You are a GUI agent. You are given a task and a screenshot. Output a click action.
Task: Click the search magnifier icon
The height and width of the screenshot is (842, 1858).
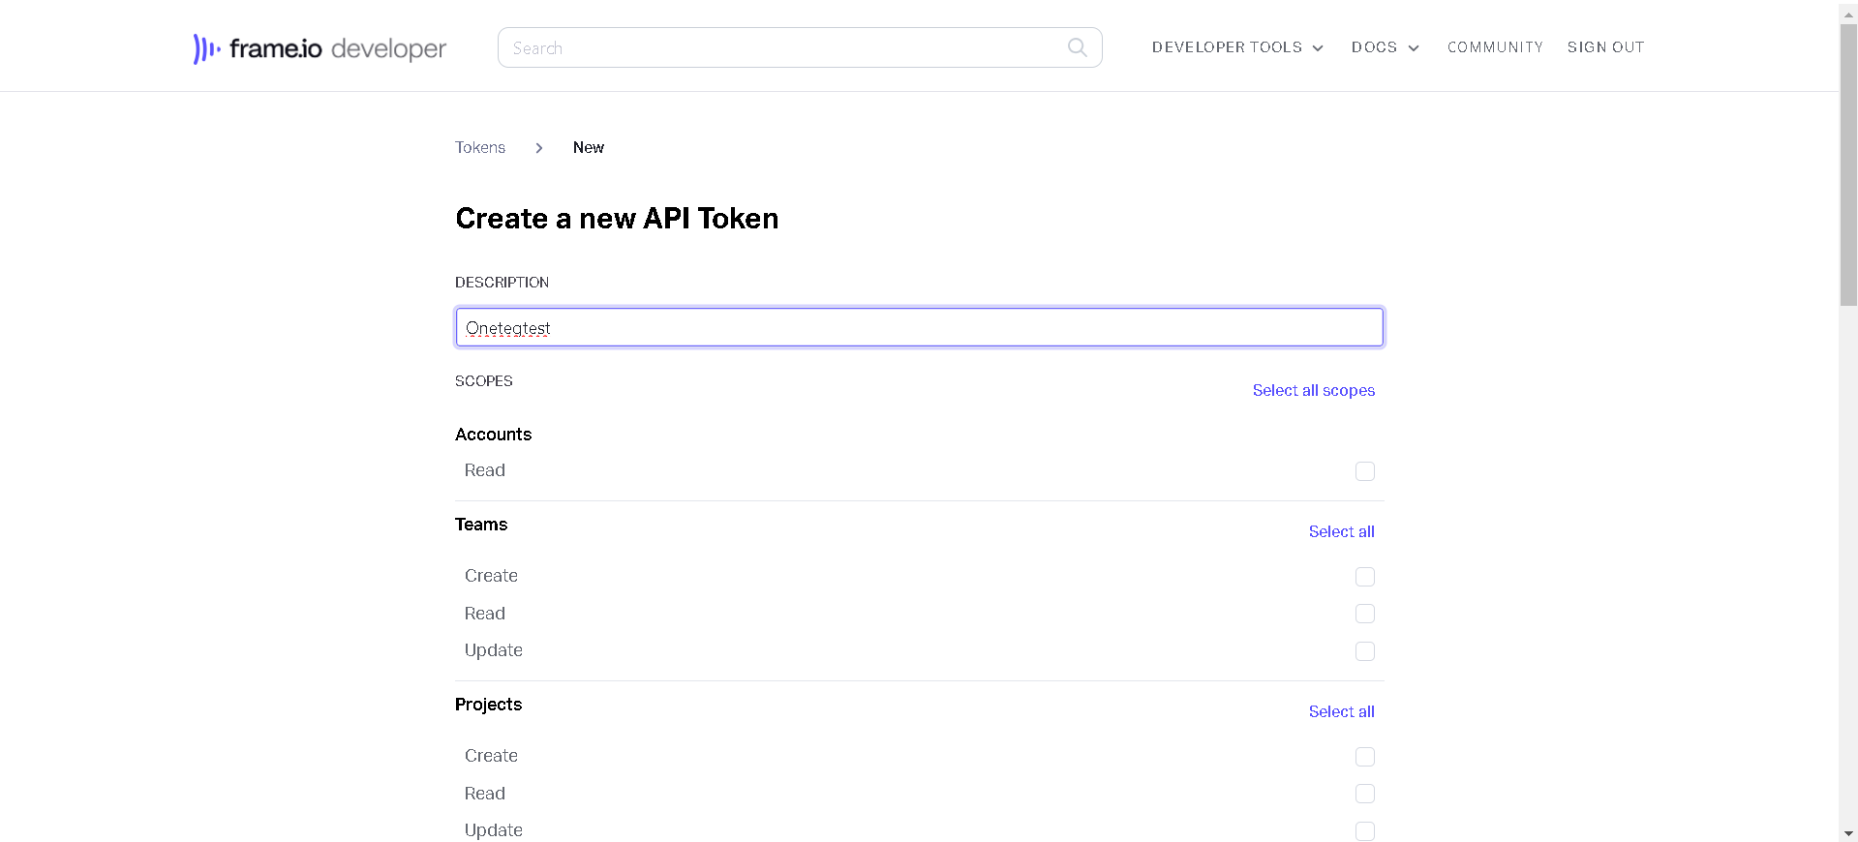[x=1077, y=47]
